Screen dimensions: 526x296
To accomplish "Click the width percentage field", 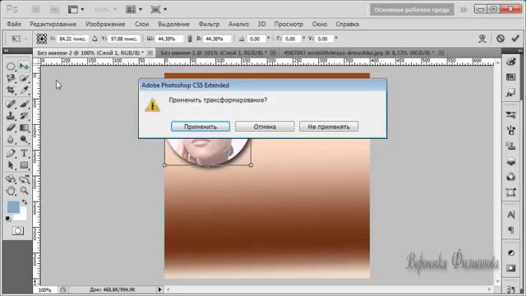I will 169,39.
